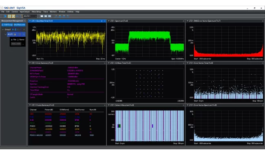Click the file path input field
Screen dimensions: 265x155
click(16, 44)
